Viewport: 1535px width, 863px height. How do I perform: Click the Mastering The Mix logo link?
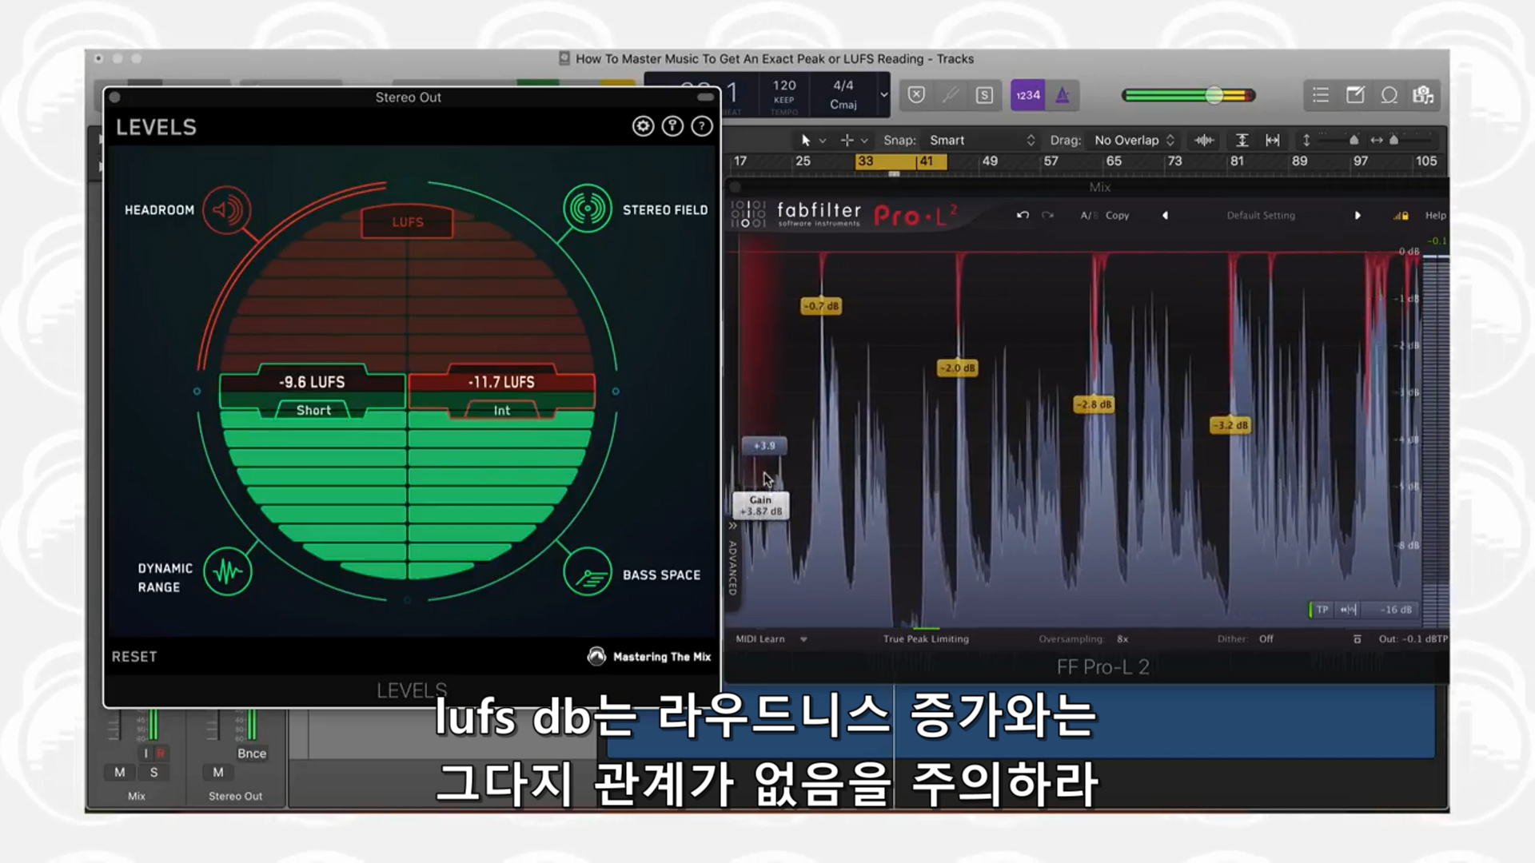click(649, 657)
